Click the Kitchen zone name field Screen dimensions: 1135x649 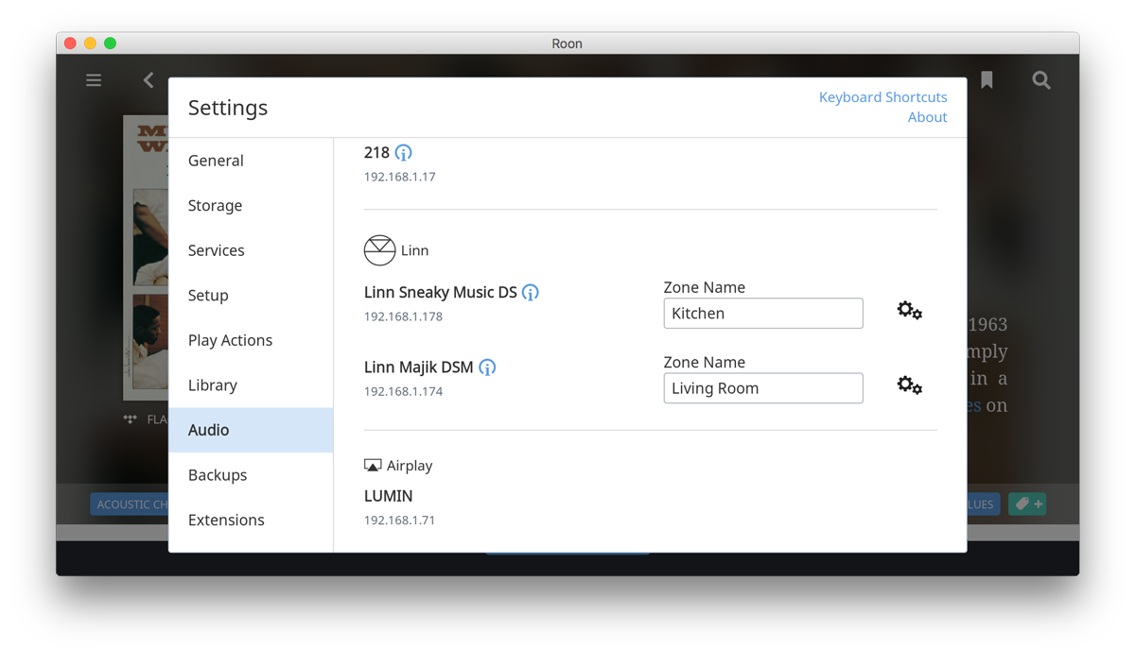(x=762, y=314)
